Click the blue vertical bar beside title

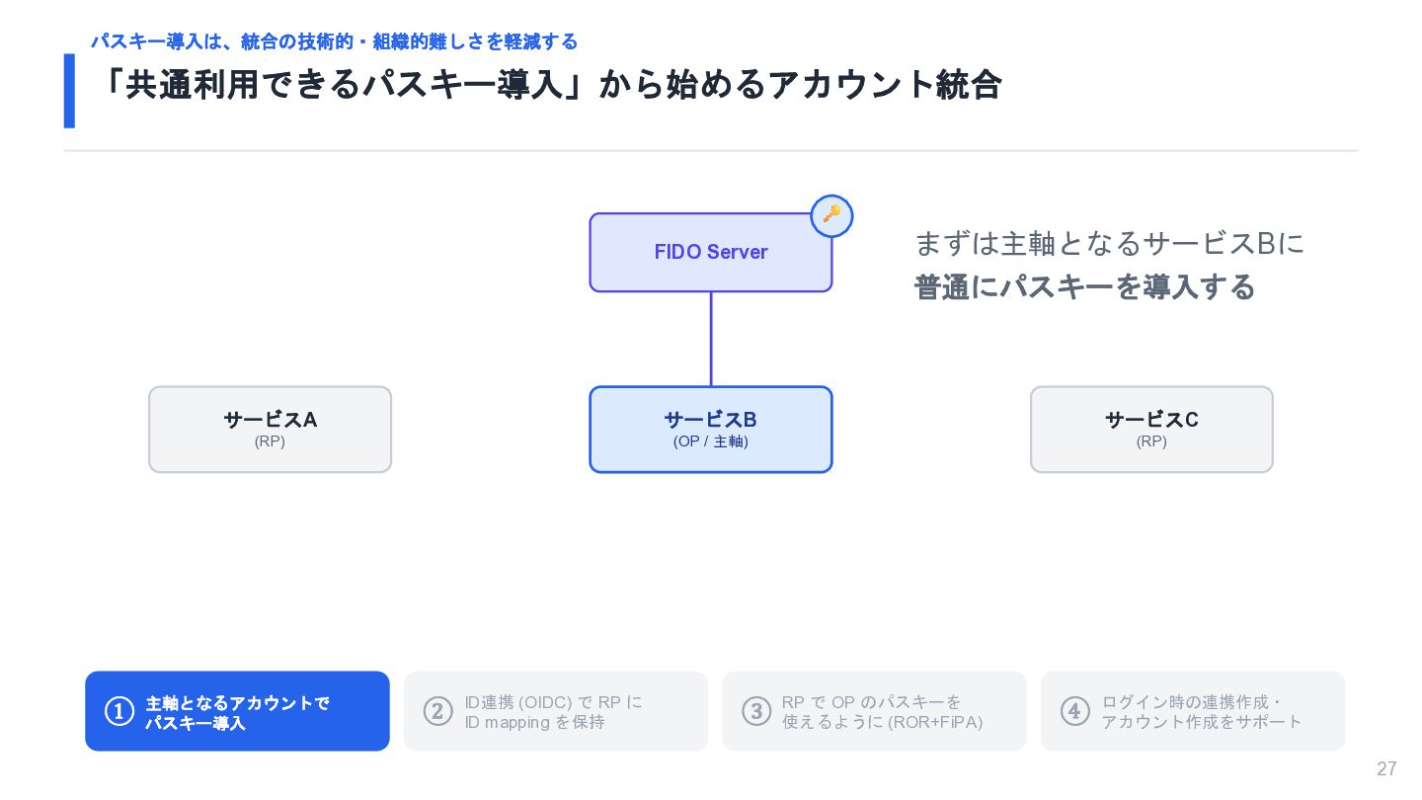pos(69,91)
